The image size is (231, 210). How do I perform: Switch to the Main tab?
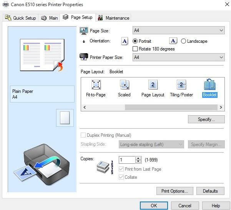(x=49, y=18)
